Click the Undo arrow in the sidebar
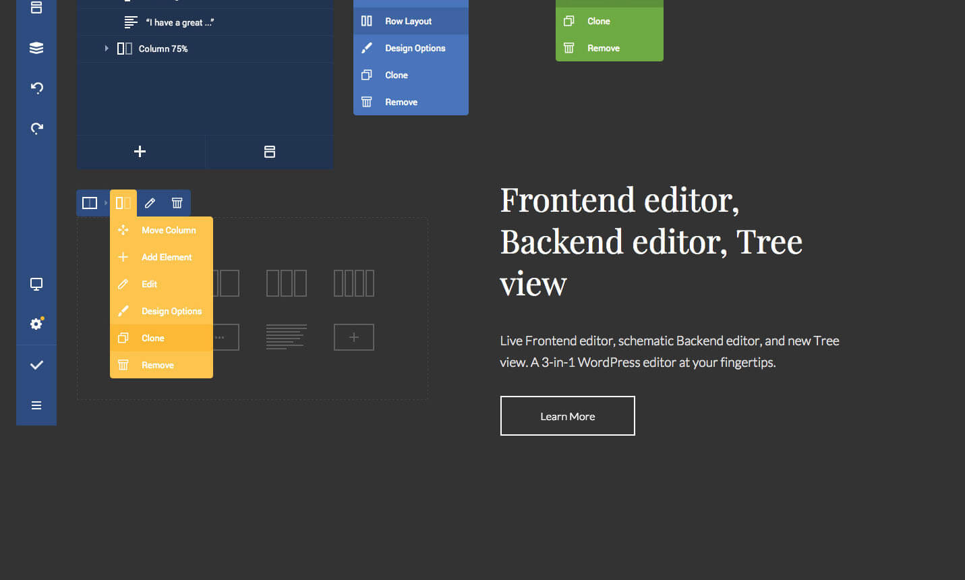This screenshot has height=580, width=965. [36, 88]
